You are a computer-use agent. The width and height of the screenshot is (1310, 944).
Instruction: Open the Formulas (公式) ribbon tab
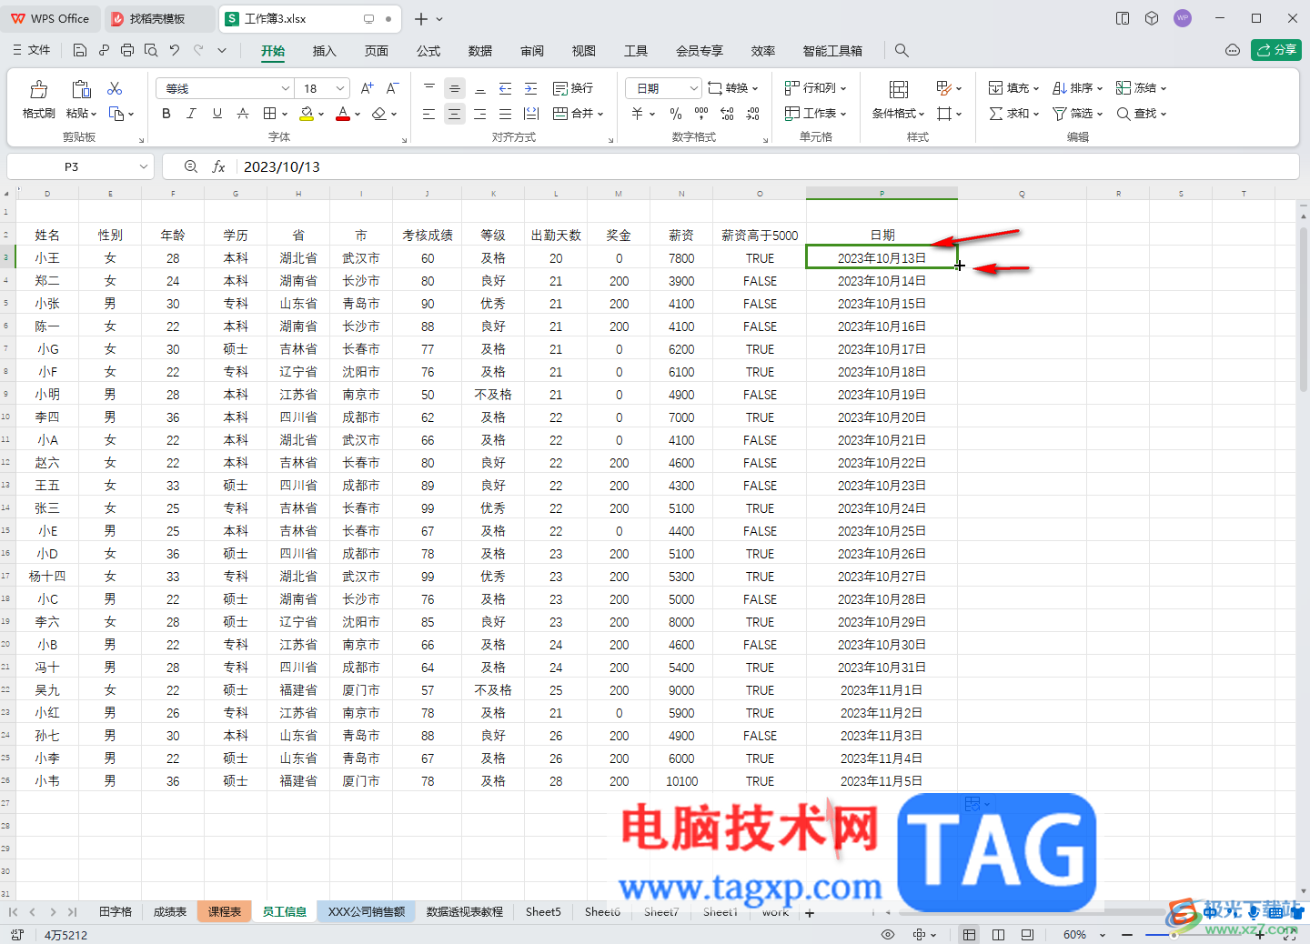[x=428, y=51]
